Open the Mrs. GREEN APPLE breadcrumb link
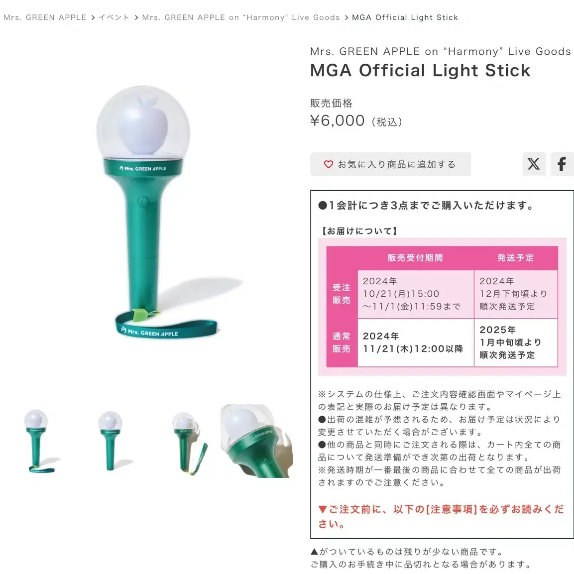Image resolution: width=574 pixels, height=574 pixels. tap(45, 17)
